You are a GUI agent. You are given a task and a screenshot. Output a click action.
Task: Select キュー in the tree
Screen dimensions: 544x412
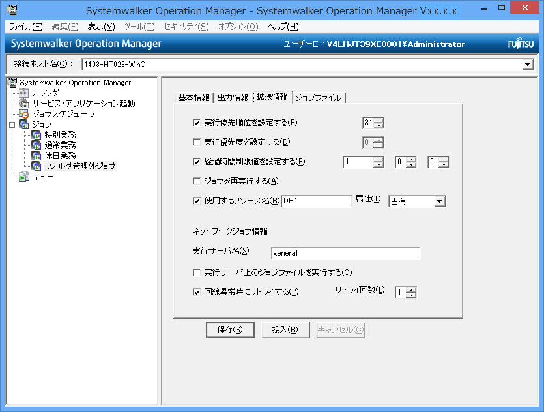43,177
